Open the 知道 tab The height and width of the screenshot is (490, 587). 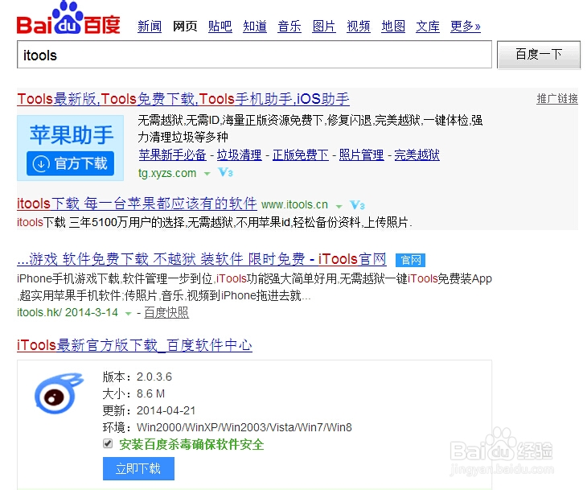point(255,27)
